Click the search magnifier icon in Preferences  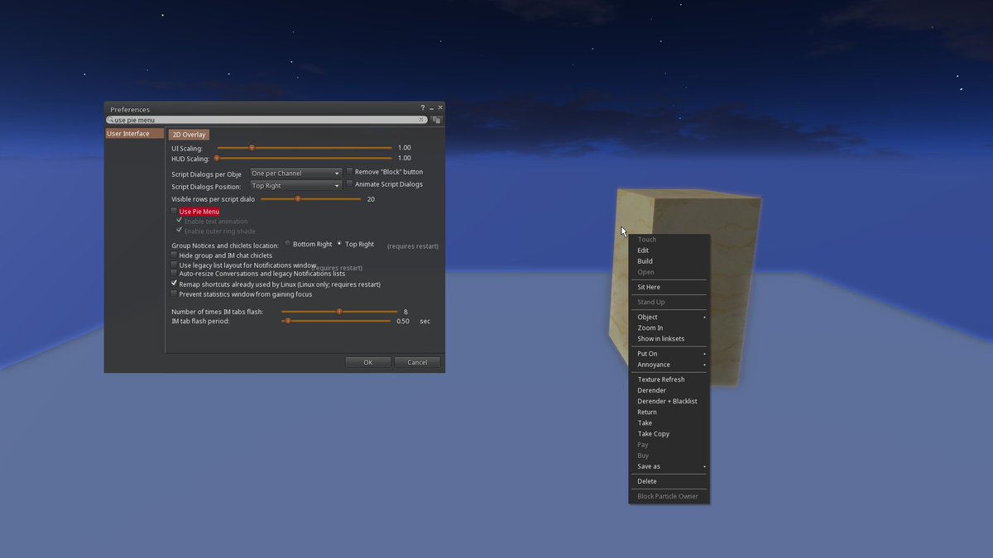click(110, 120)
